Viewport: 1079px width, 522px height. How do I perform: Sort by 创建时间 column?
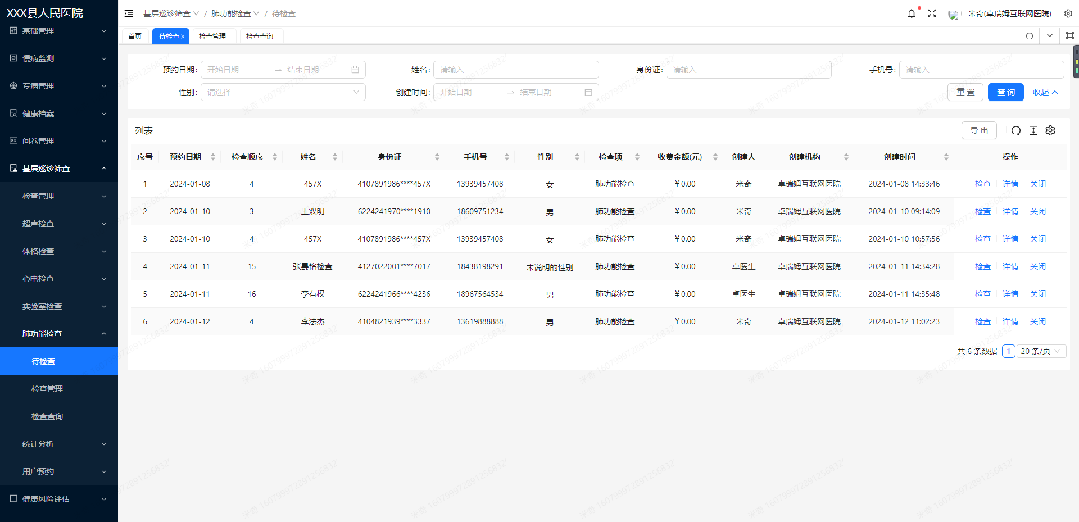click(x=946, y=157)
